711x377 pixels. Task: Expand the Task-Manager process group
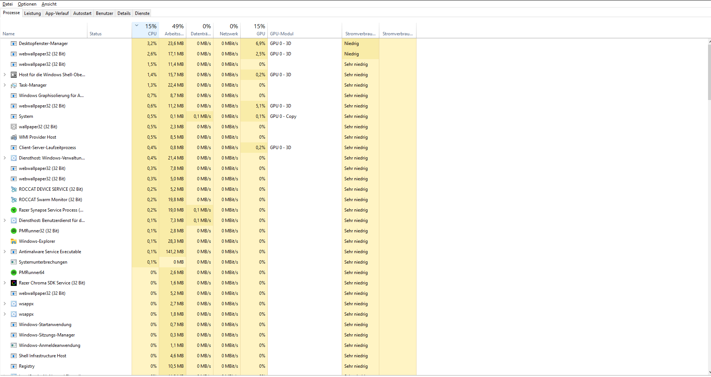tap(4, 85)
